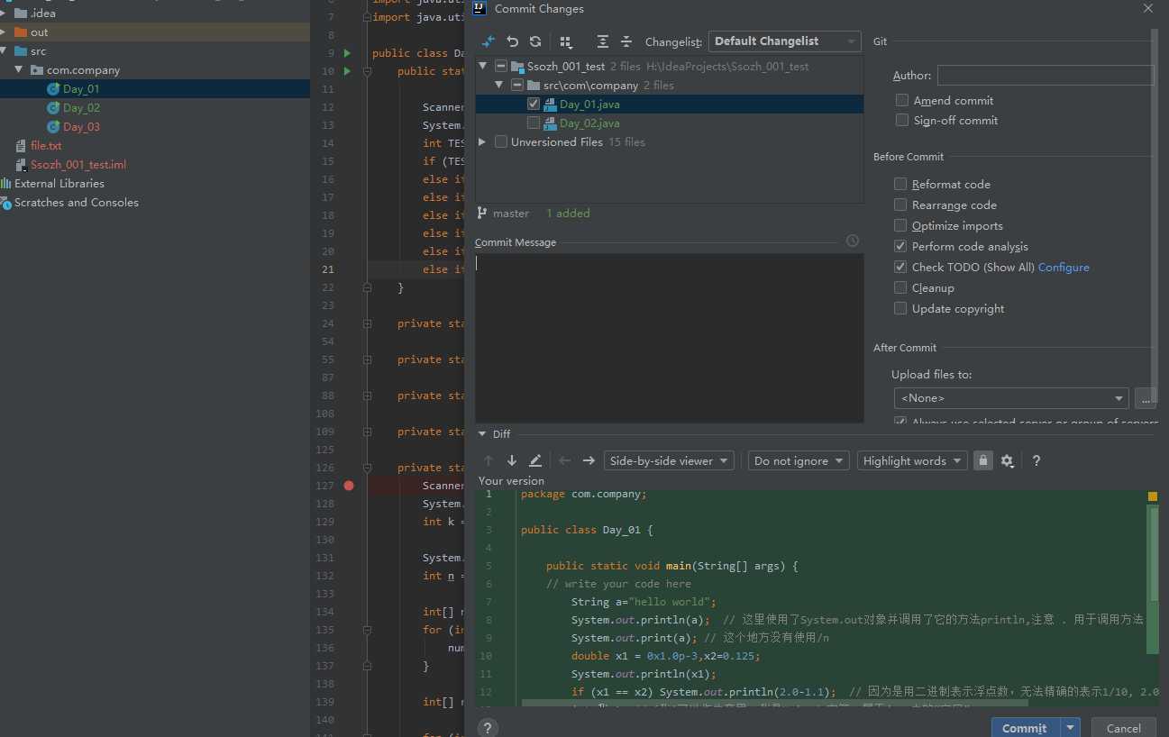Expand the out folder in project tree

tap(5, 32)
